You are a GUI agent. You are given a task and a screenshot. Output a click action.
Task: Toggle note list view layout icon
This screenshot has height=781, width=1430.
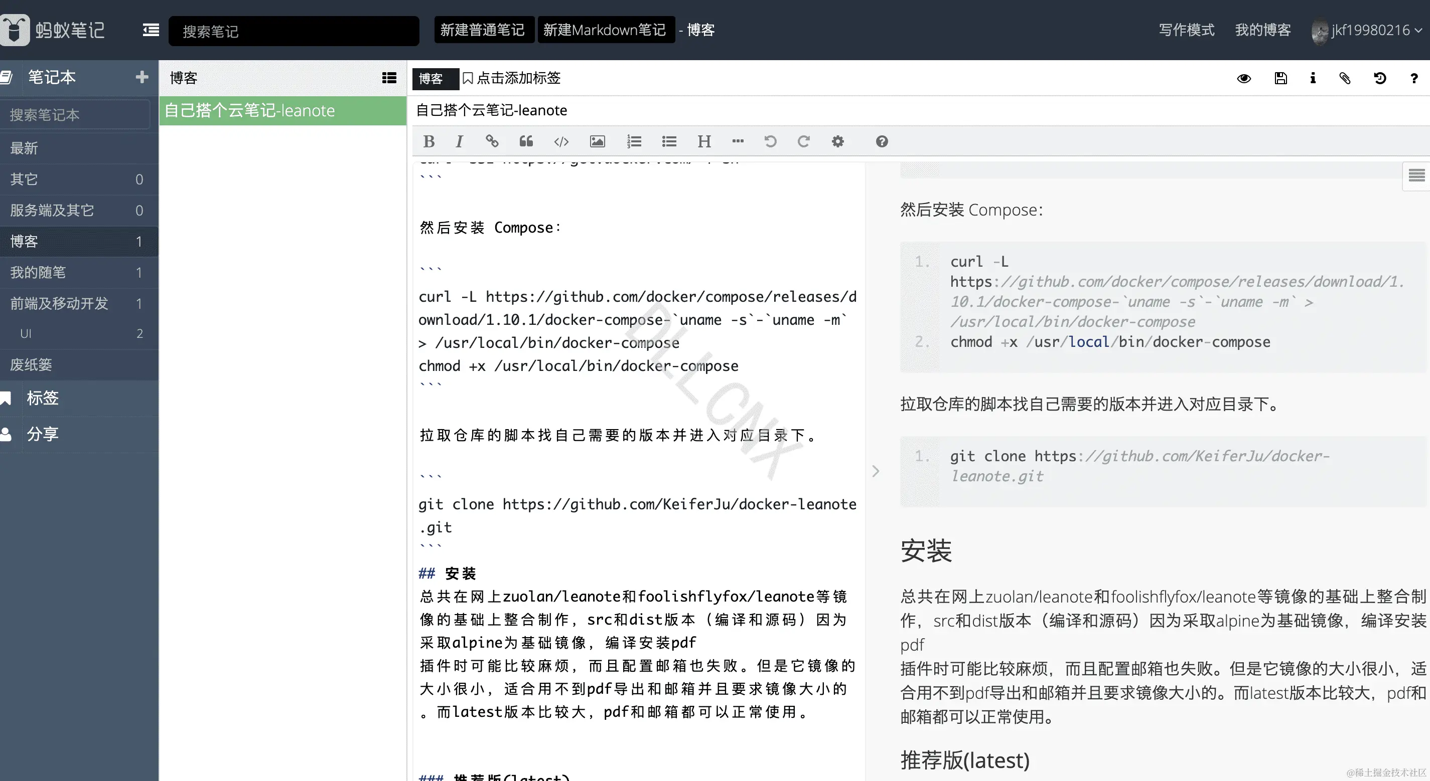(x=389, y=78)
